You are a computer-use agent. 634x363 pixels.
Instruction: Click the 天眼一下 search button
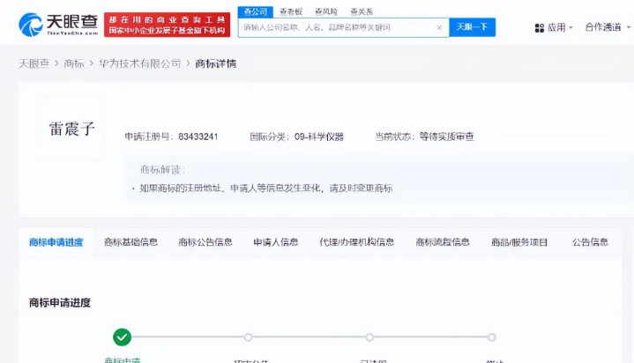tap(472, 27)
